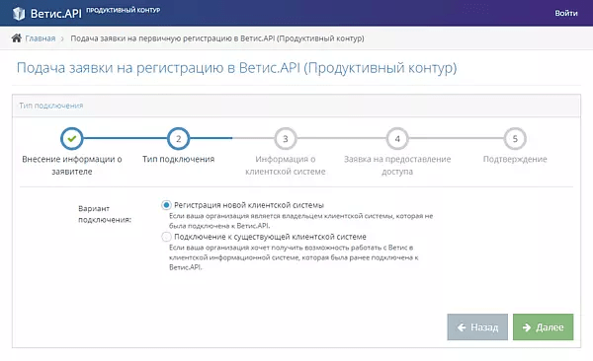Image resolution: width=593 pixels, height=361 pixels.
Task: Select Подключение к существующей клиентской системе radio
Action: pyautogui.click(x=166, y=237)
